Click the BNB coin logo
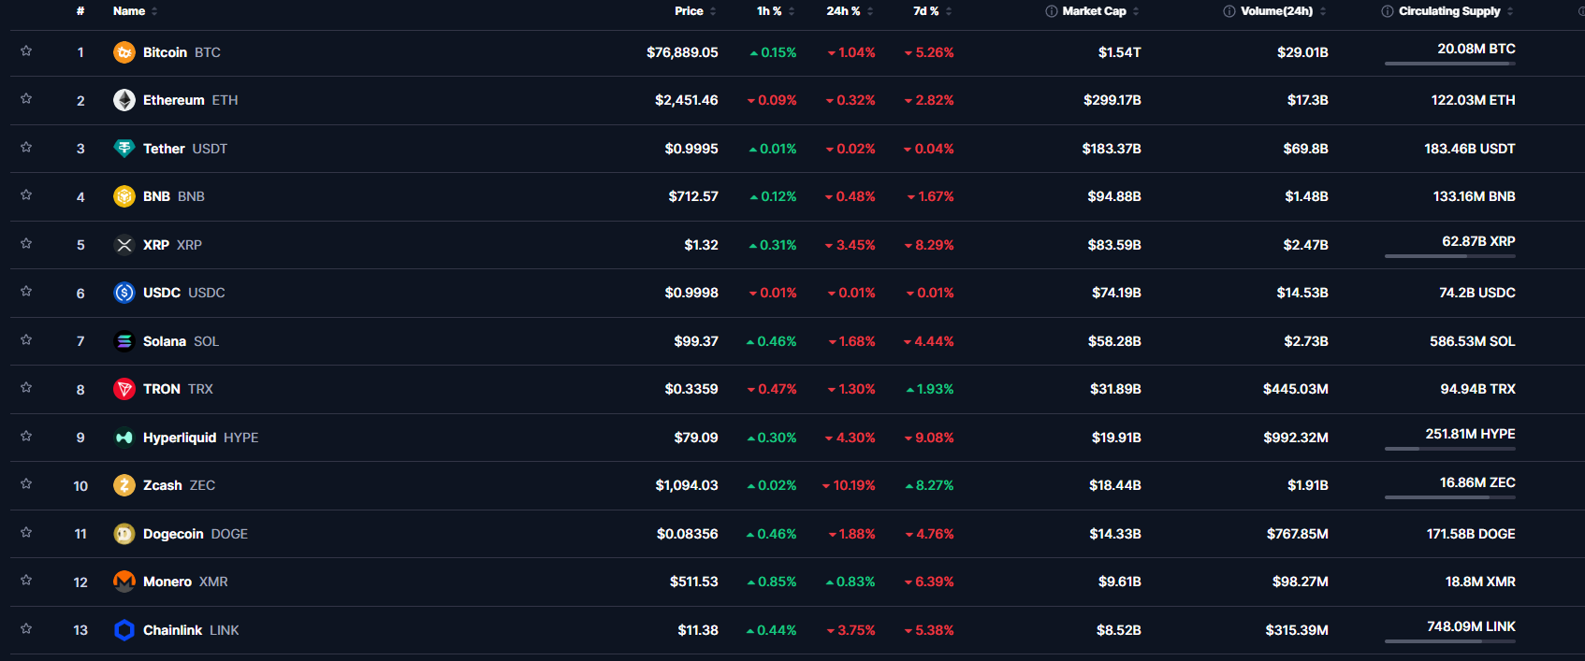This screenshot has height=661, width=1585. point(124,196)
